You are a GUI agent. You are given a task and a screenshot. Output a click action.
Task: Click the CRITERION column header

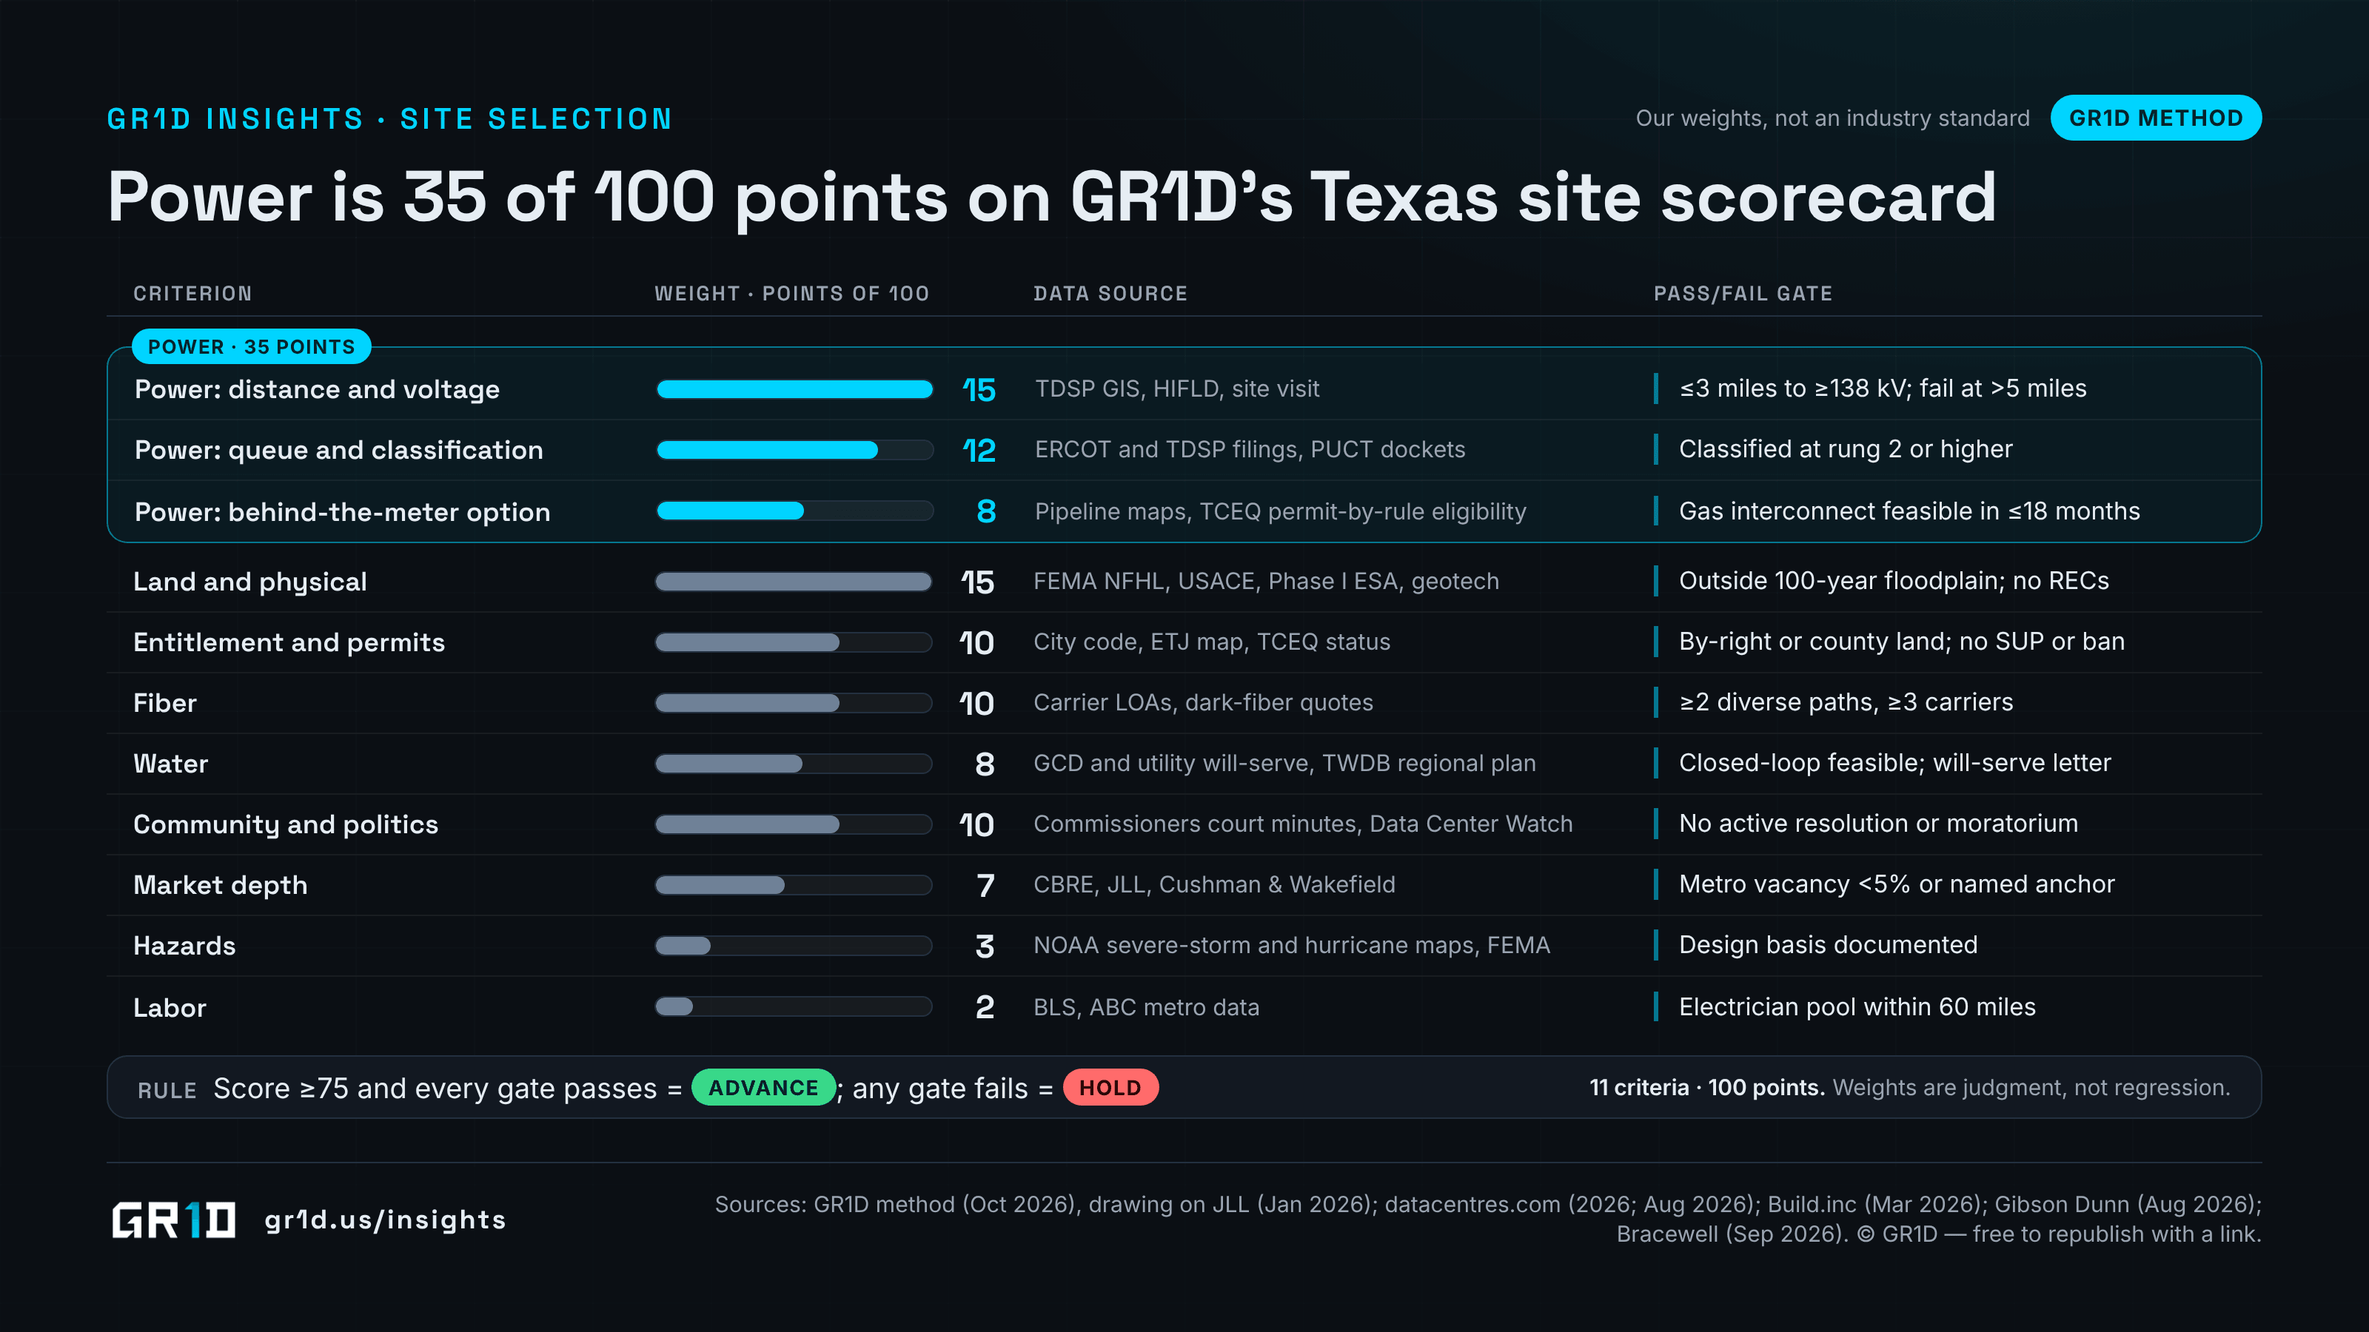[192, 293]
